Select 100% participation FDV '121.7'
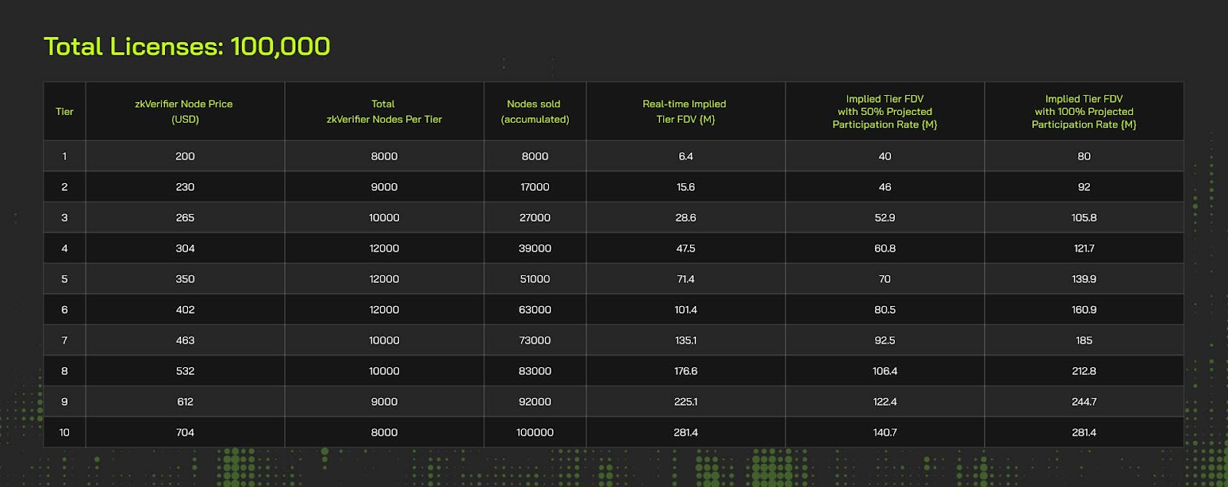 [1084, 248]
